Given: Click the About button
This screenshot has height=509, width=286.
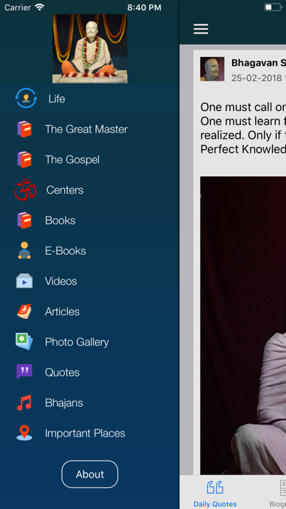Looking at the screenshot, I should click(x=90, y=475).
